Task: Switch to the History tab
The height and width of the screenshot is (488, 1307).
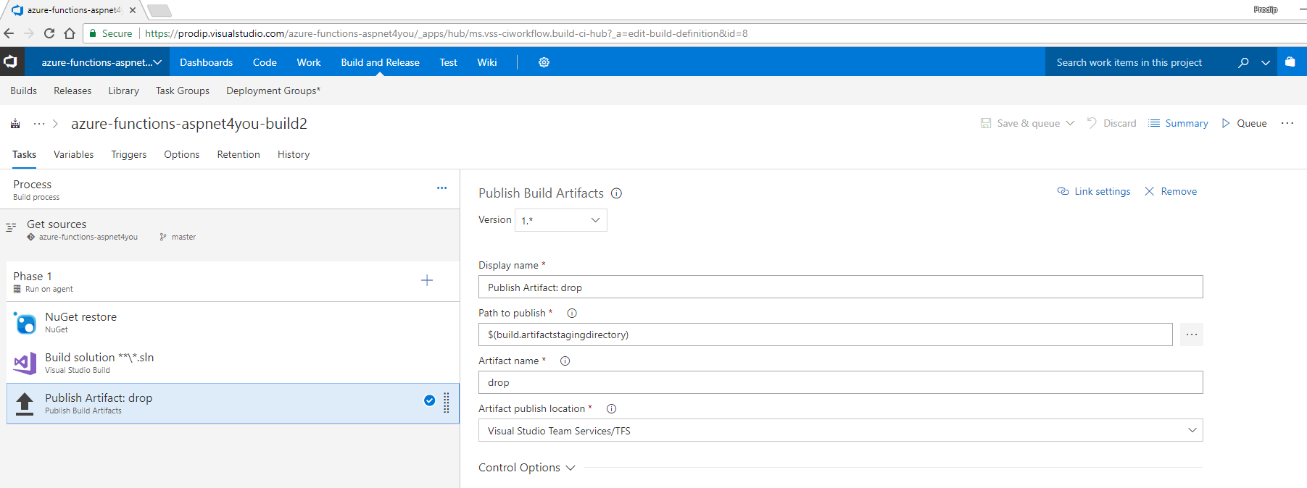Action: click(294, 154)
